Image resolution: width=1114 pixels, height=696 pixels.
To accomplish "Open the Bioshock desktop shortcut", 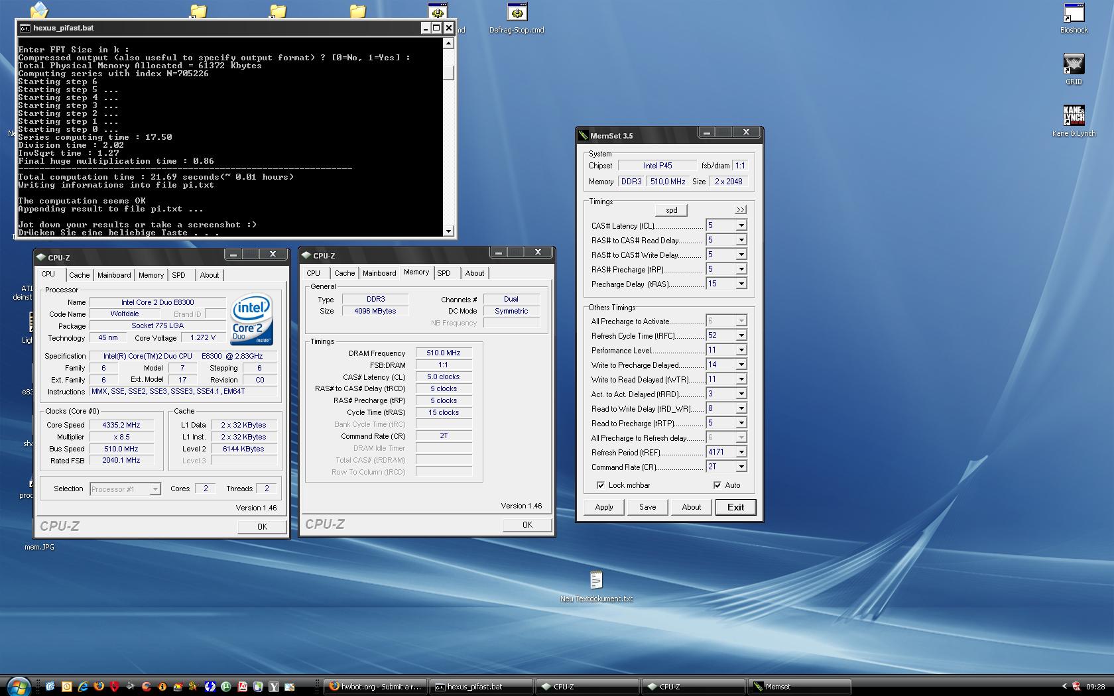I will point(1074,19).
